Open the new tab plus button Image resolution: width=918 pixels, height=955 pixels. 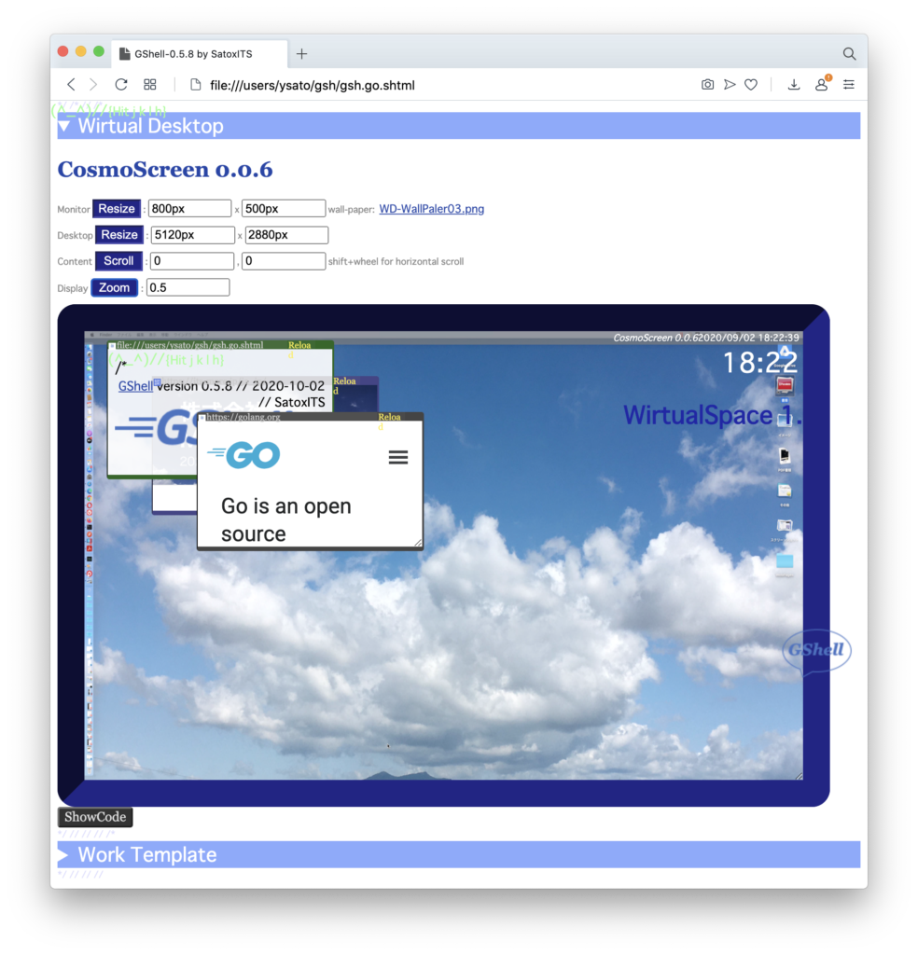point(301,54)
